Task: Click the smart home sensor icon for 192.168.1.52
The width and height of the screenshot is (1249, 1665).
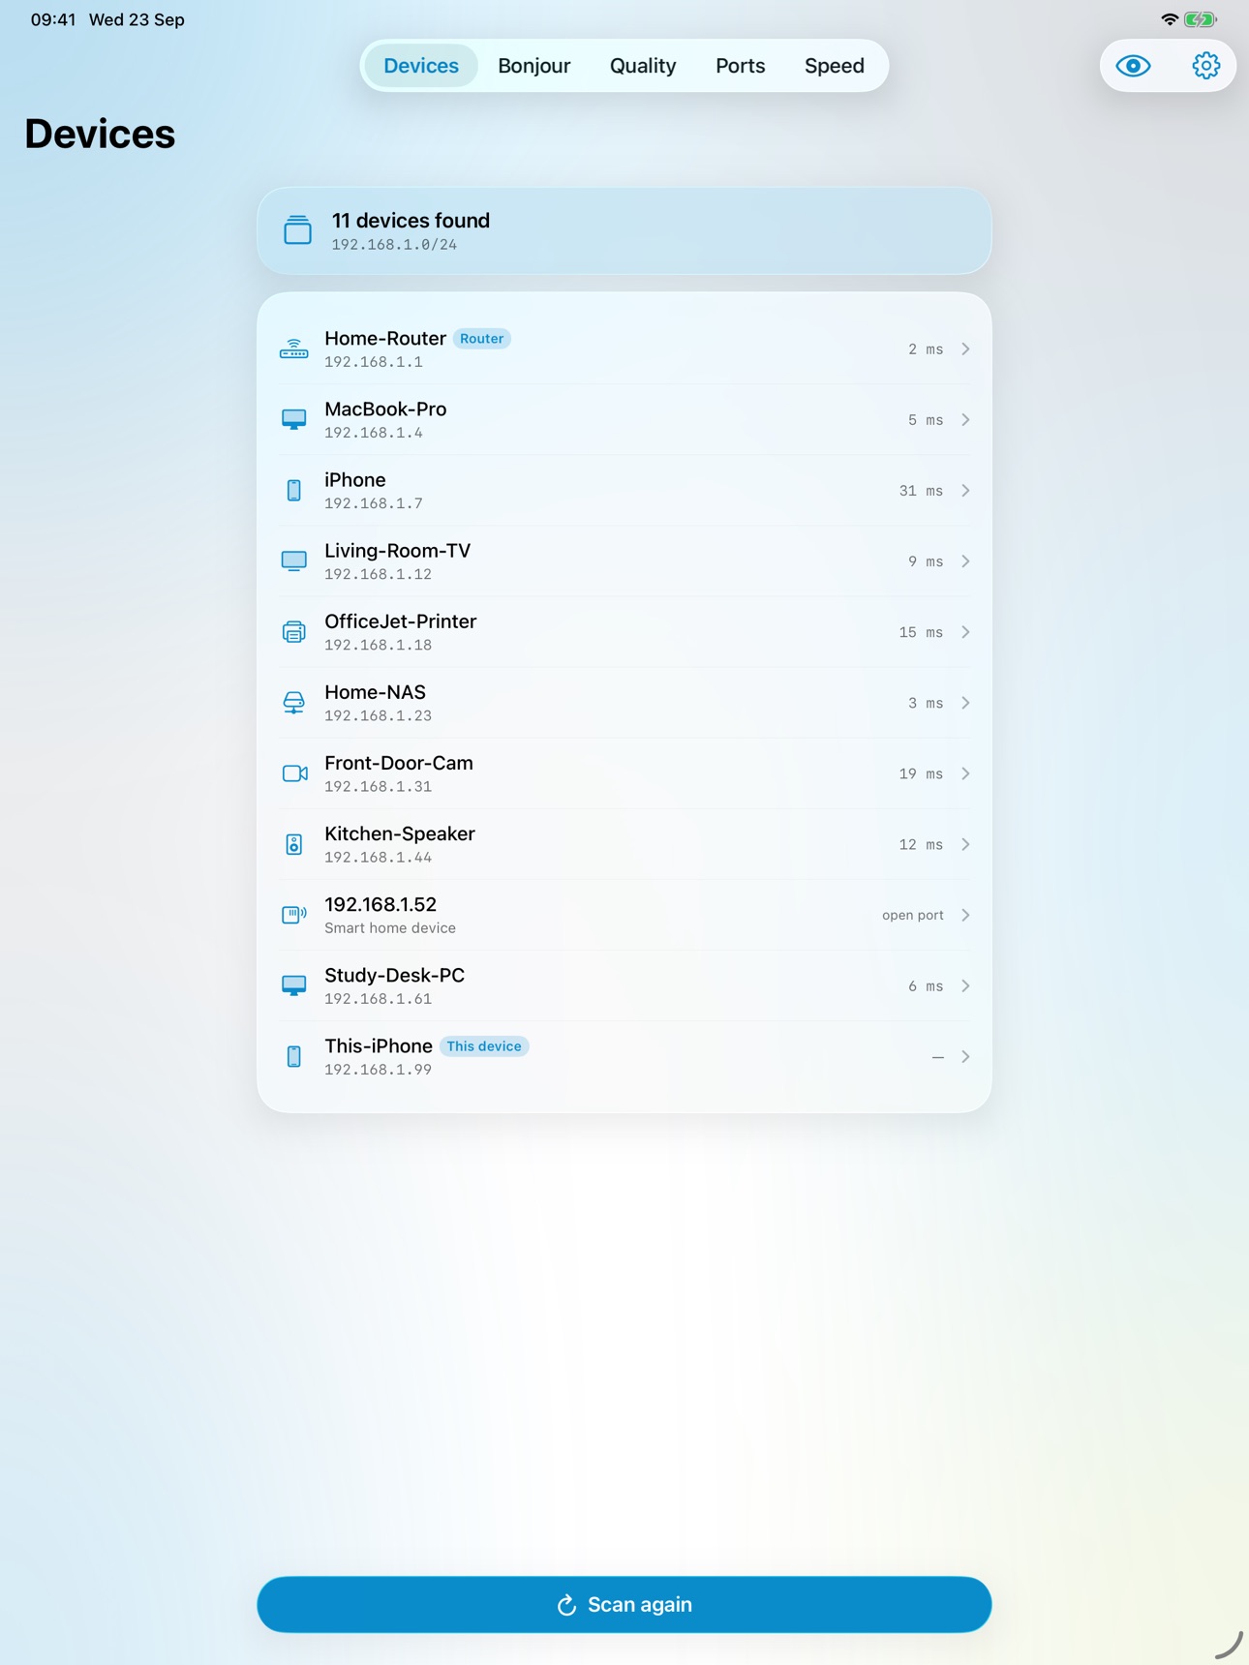Action: pos(293,915)
